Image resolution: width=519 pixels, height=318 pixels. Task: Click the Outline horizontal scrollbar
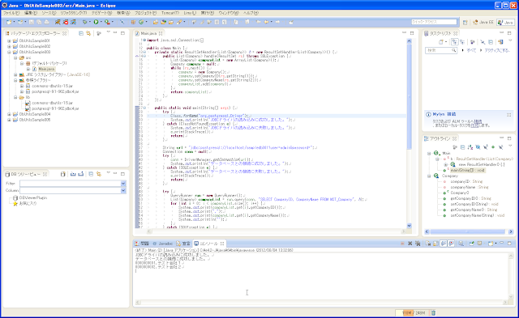(469, 231)
